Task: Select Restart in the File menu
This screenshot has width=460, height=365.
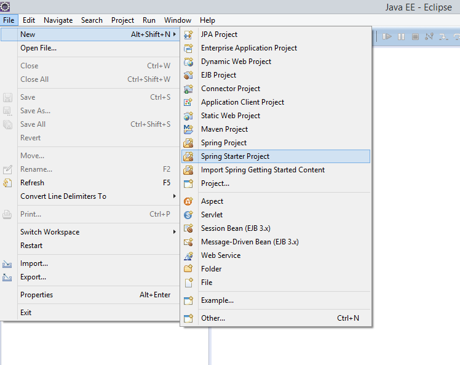Action: (x=89, y=246)
